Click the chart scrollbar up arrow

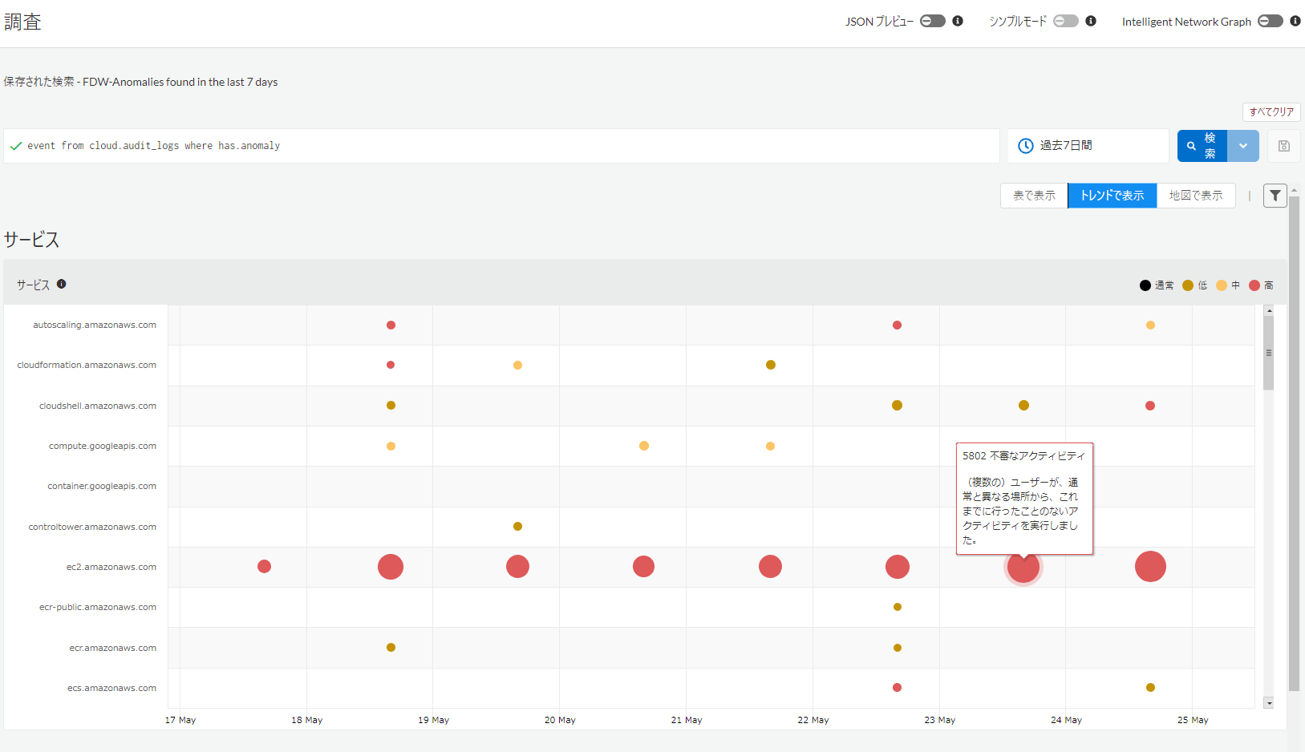pyautogui.click(x=1268, y=310)
